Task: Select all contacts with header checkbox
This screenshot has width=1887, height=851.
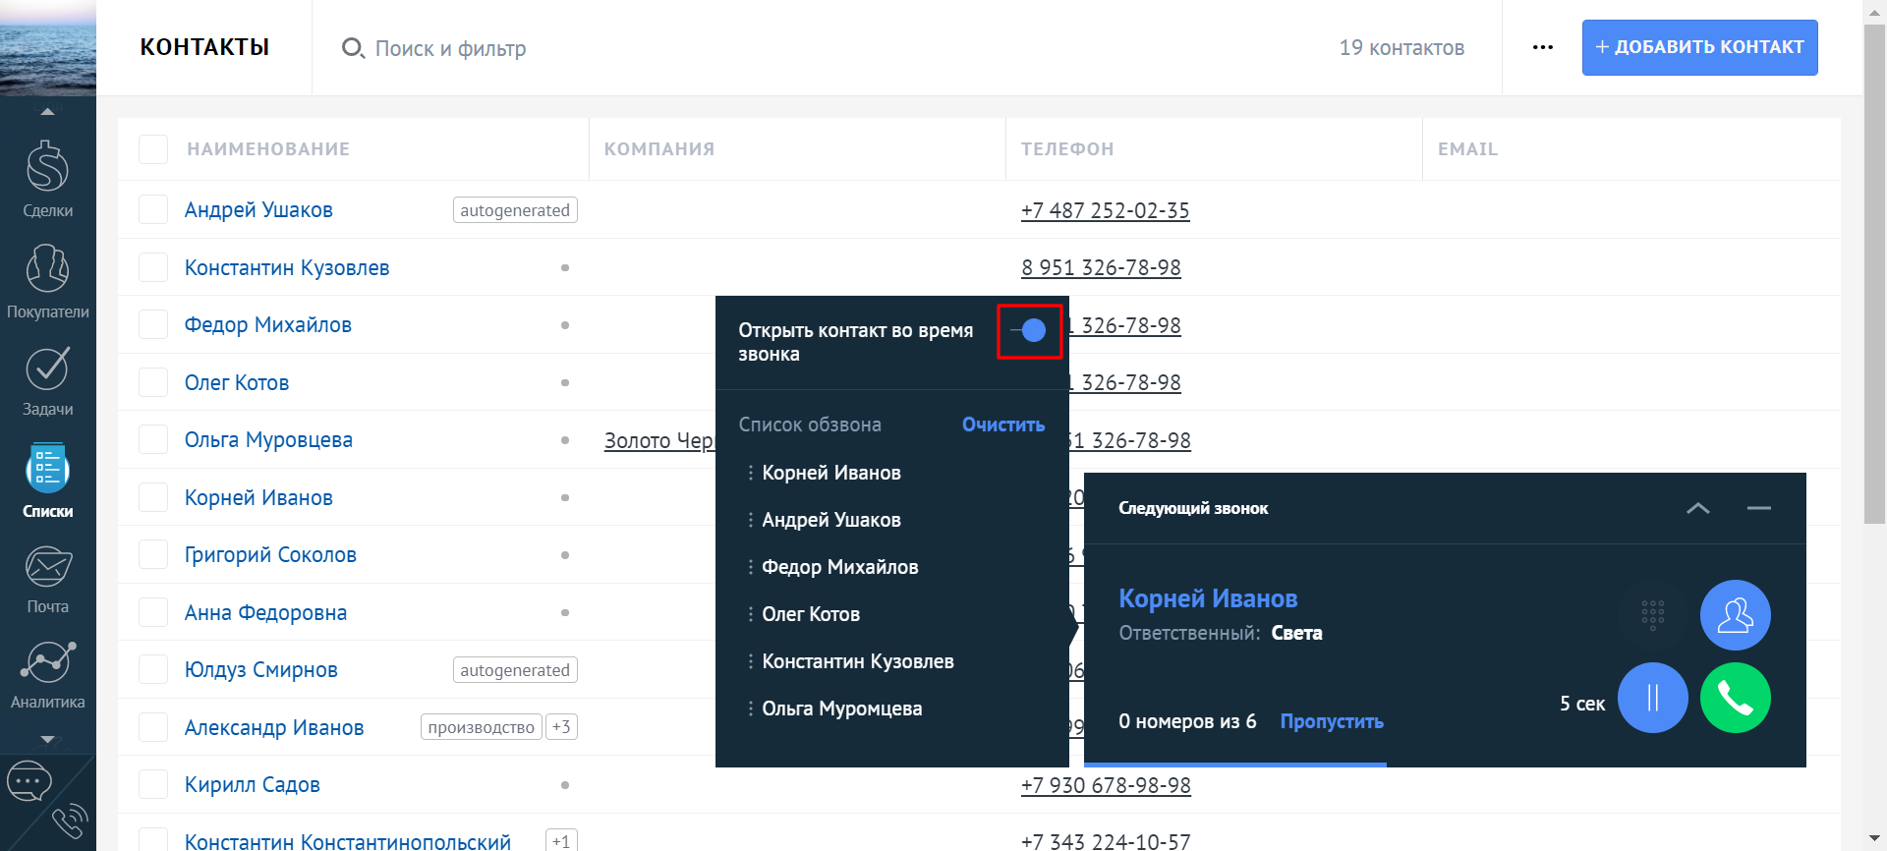Action: click(x=153, y=149)
